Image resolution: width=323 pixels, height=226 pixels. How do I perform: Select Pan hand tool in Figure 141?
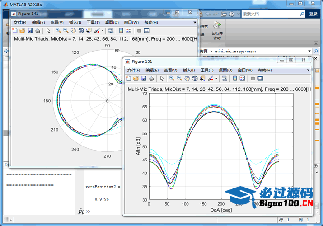pos(74,31)
